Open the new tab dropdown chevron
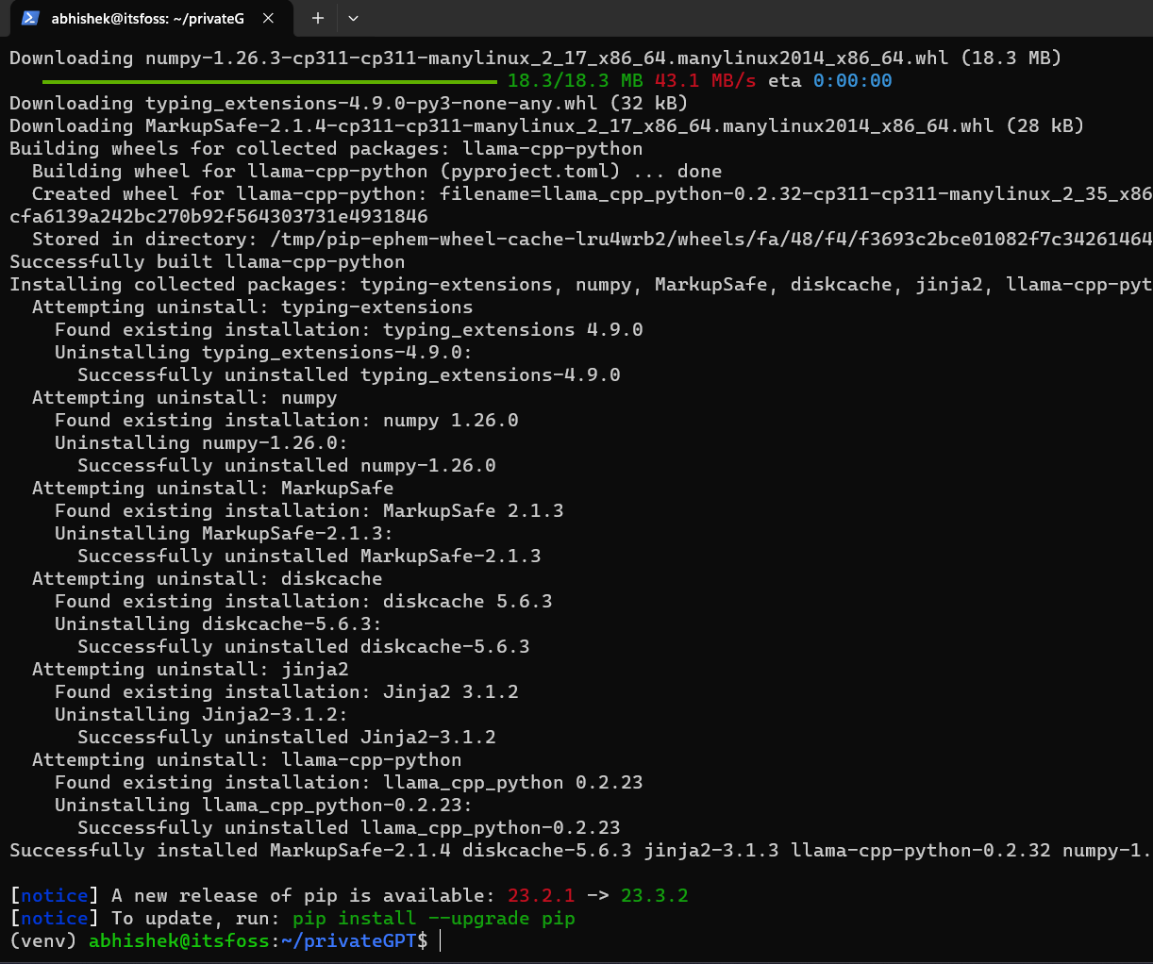 coord(353,18)
